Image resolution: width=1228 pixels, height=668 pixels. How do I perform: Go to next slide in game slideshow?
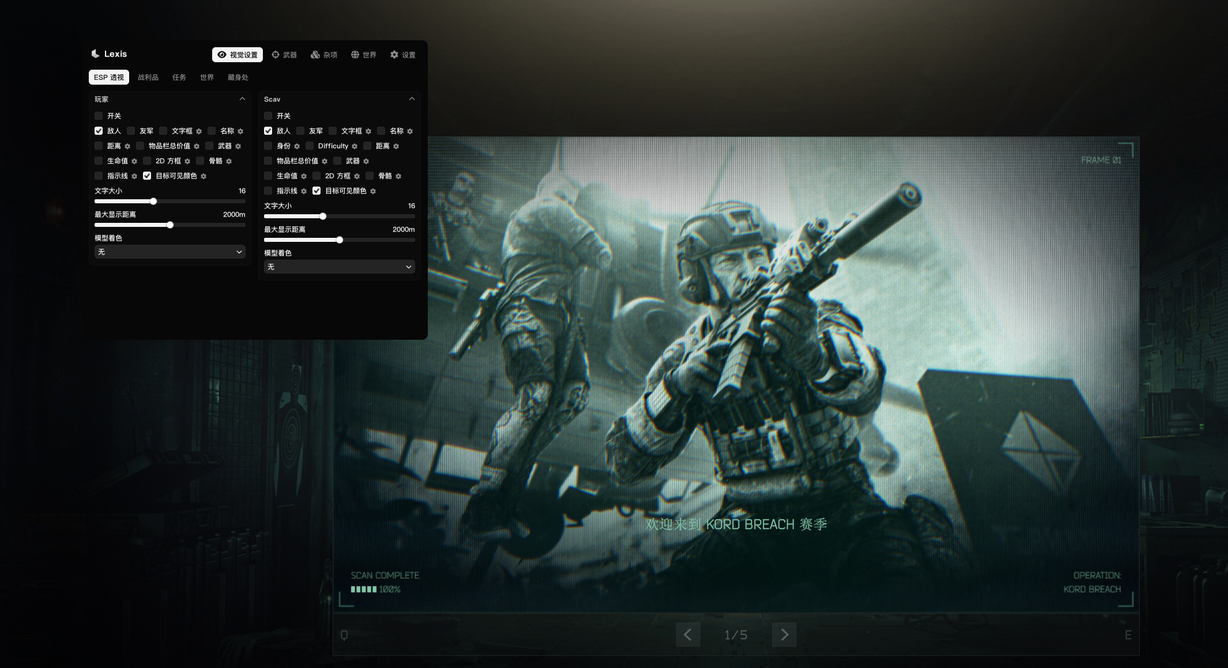click(784, 635)
